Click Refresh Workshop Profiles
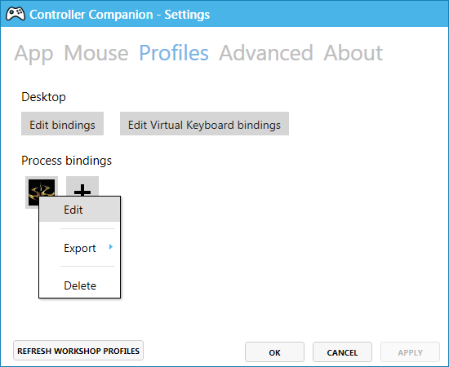This screenshot has height=367, width=449. coord(78,351)
